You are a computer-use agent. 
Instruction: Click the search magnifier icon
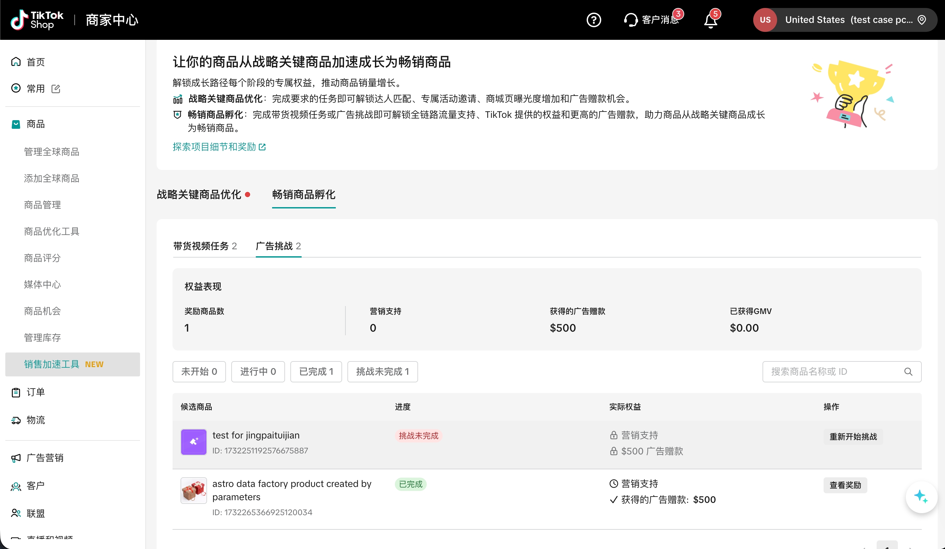tap(908, 372)
